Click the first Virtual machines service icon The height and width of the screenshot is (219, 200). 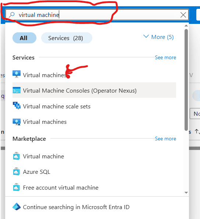click(17, 74)
